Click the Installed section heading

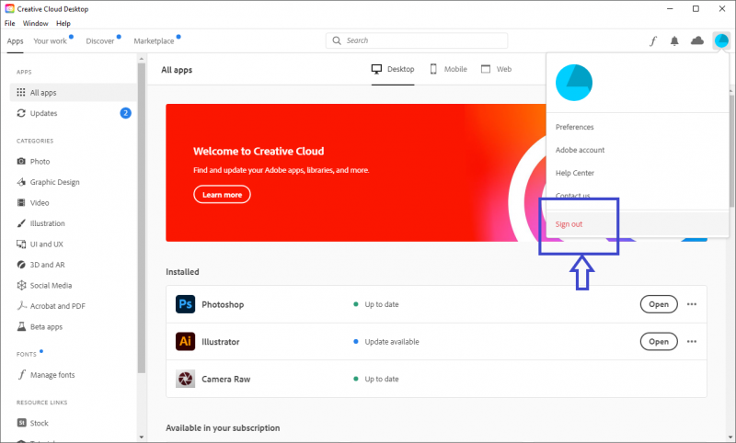pos(182,272)
